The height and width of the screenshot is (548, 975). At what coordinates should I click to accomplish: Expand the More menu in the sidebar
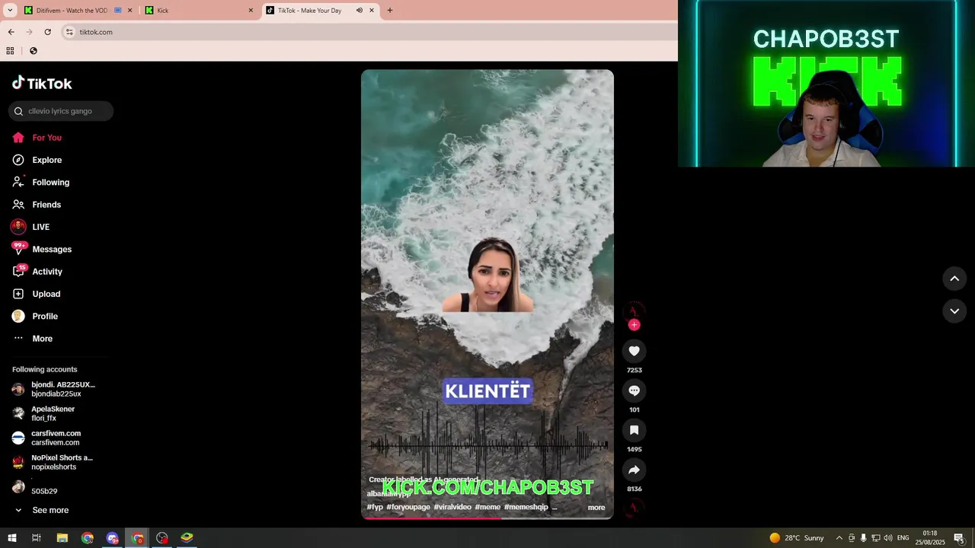pyautogui.click(x=42, y=339)
